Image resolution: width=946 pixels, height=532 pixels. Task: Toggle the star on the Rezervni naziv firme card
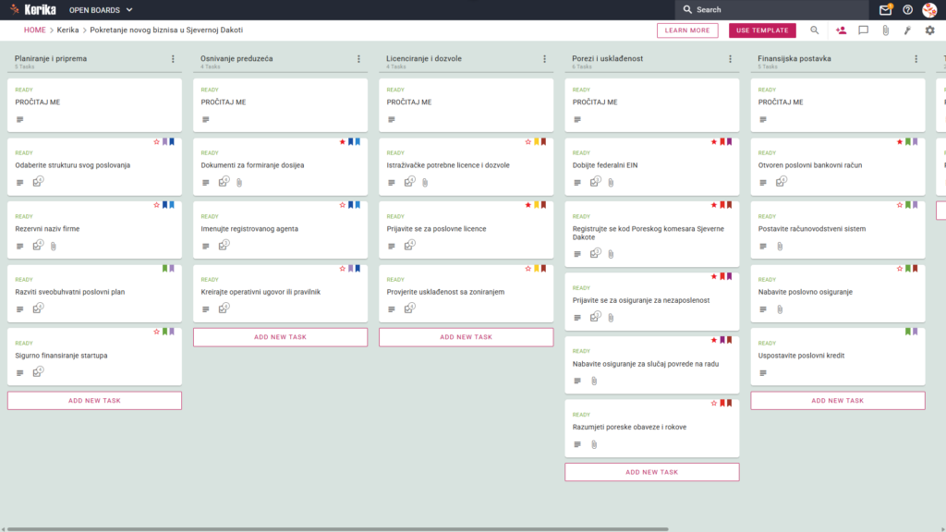click(x=156, y=205)
